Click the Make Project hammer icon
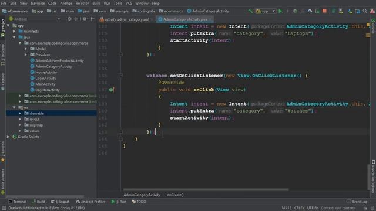This screenshot has height=211, width=376. [250, 11]
